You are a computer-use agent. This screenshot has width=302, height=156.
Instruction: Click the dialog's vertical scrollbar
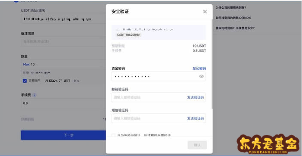212,63
